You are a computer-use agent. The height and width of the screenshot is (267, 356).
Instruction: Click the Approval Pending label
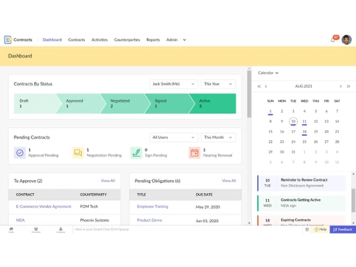[43, 155]
